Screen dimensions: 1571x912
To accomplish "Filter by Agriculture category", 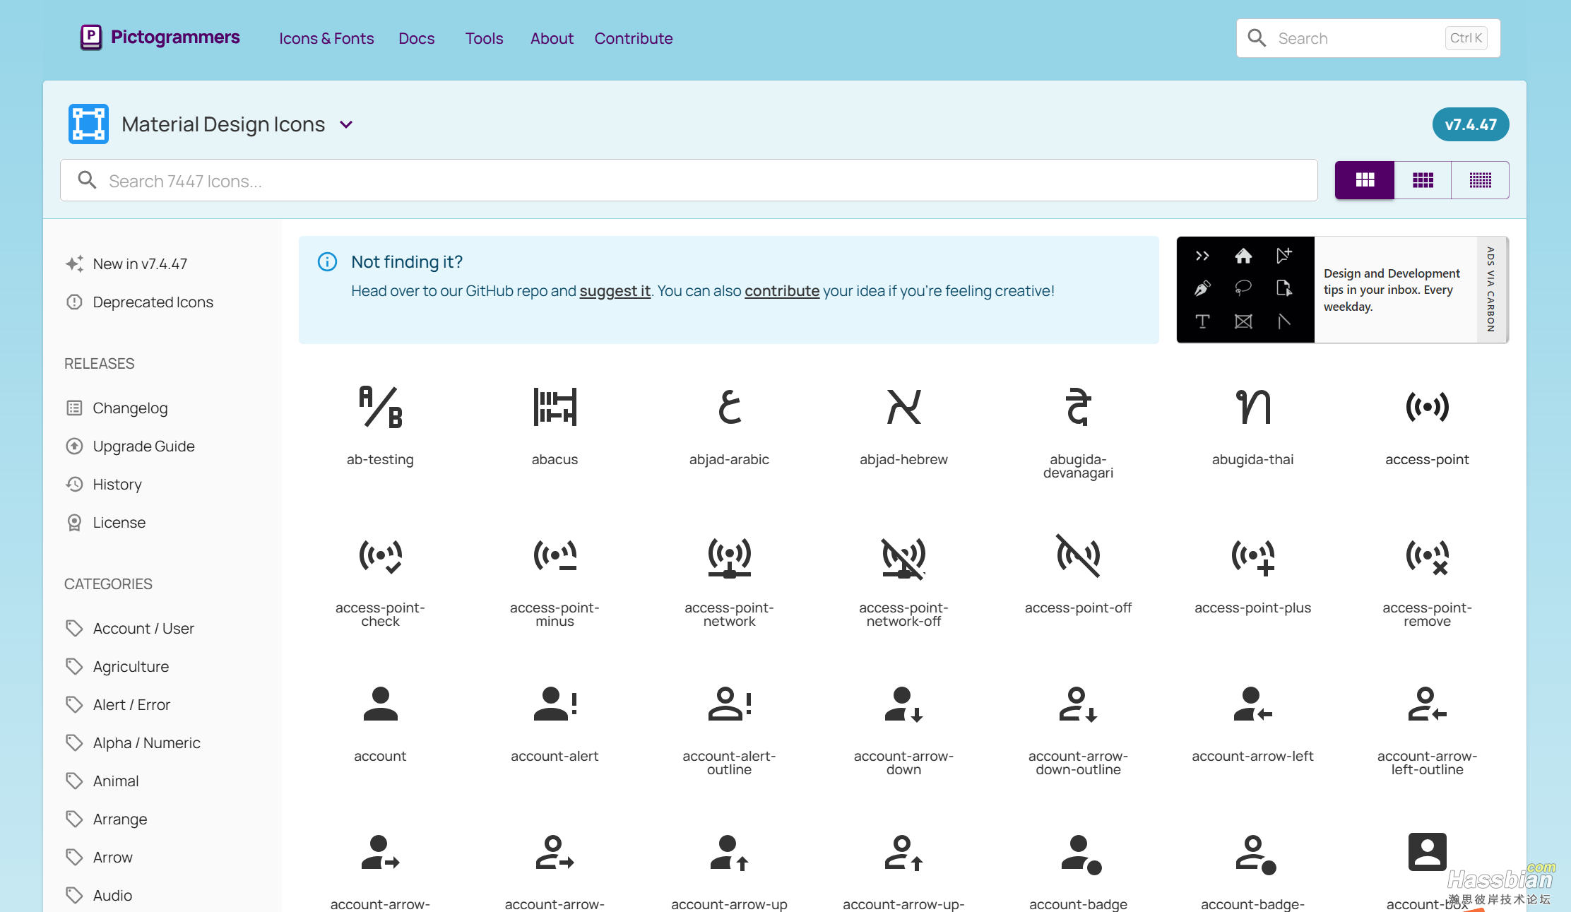I will (x=117, y=666).
